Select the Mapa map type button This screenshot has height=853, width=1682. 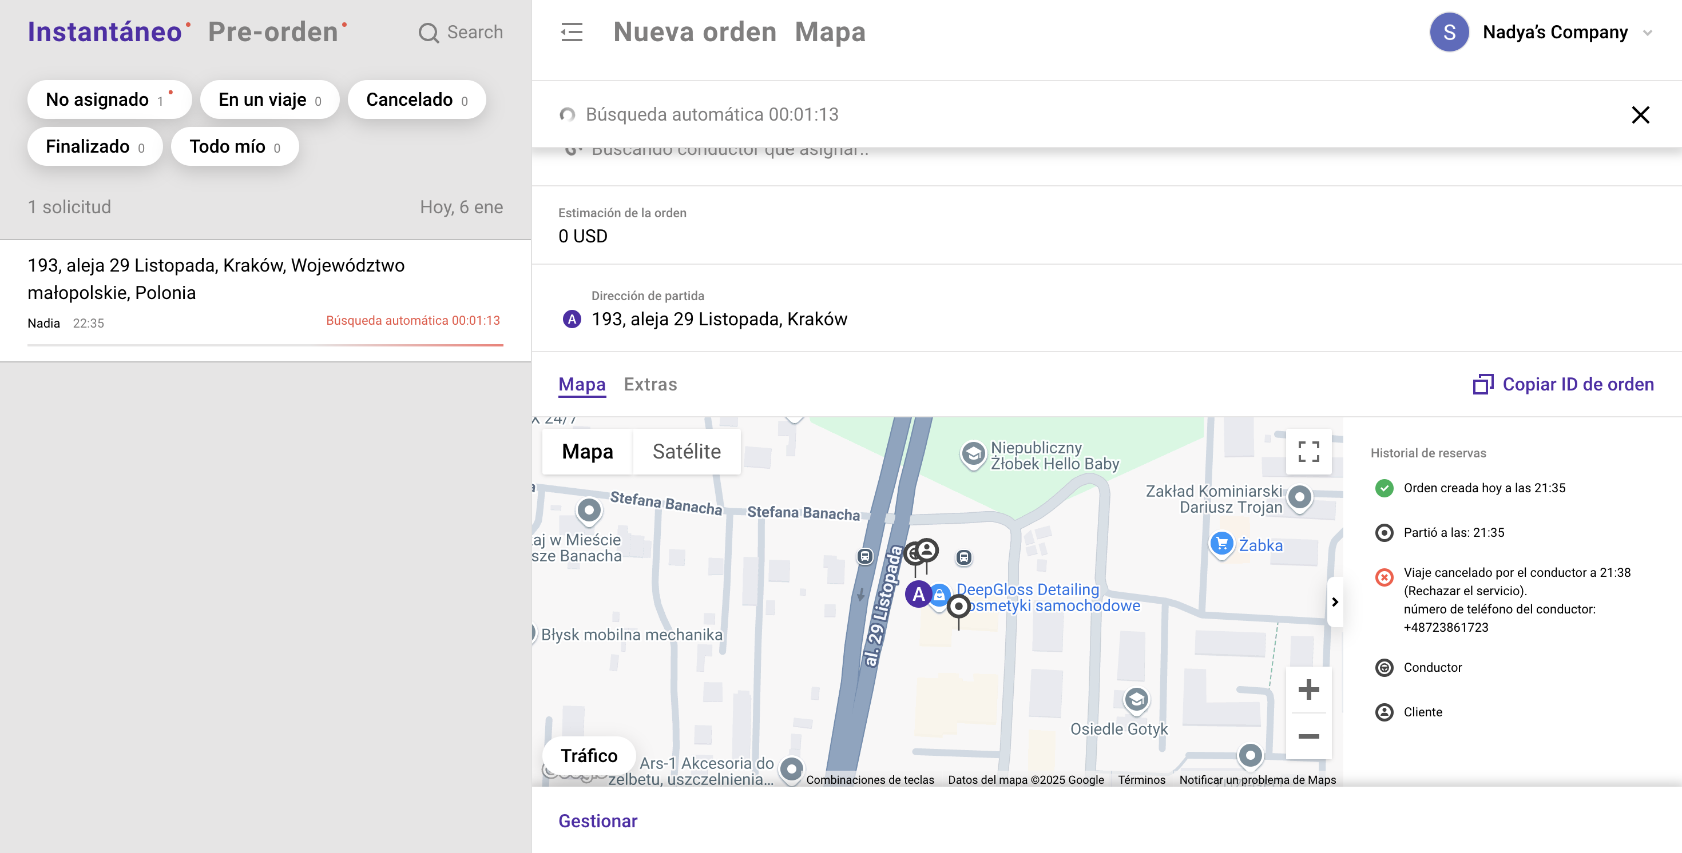[x=587, y=451]
